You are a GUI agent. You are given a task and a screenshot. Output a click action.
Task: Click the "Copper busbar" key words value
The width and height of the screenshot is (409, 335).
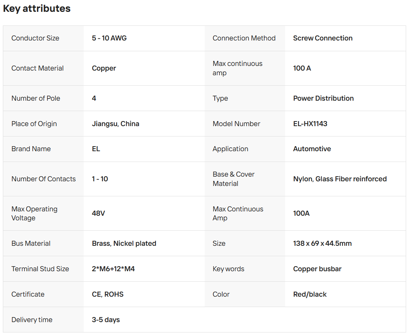pos(317,269)
